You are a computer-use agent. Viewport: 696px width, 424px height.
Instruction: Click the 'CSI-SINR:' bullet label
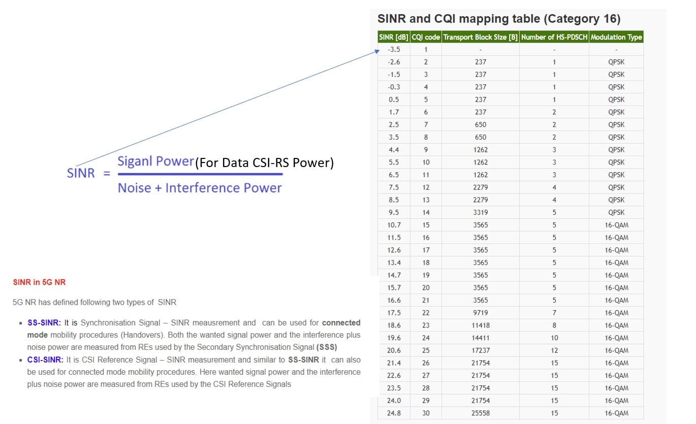(x=45, y=360)
